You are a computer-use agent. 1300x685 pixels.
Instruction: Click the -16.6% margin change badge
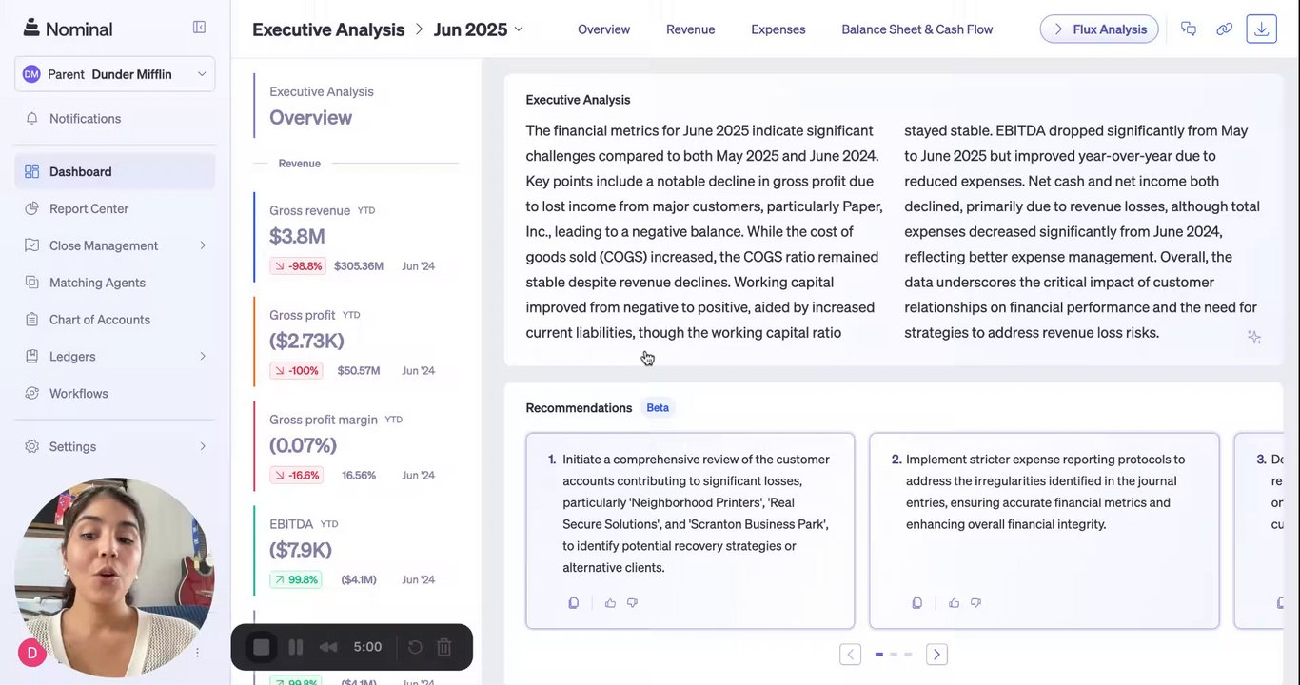point(296,476)
